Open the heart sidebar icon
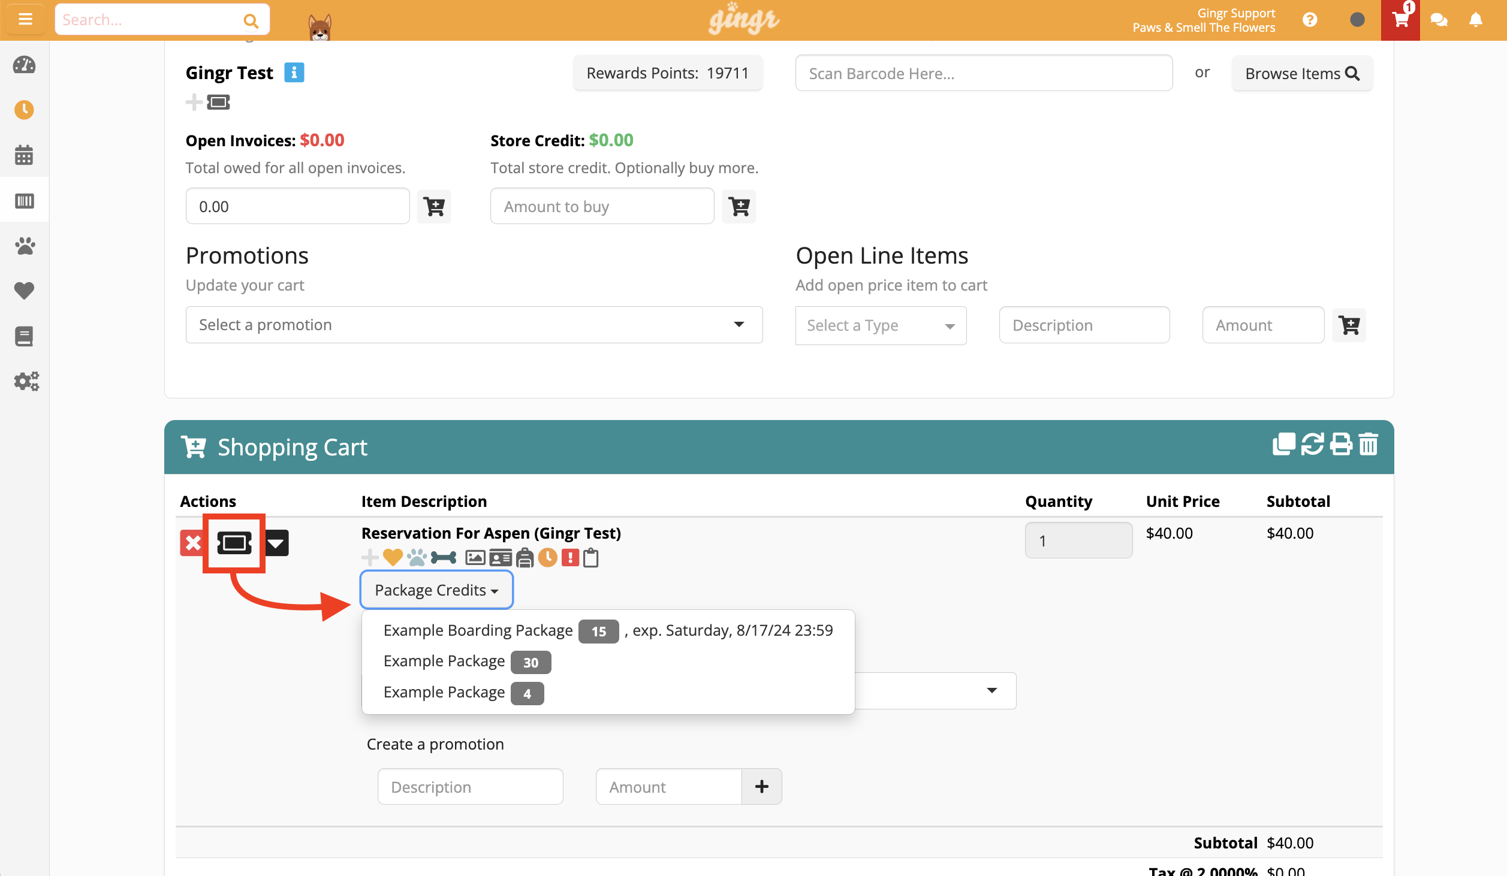 24,291
